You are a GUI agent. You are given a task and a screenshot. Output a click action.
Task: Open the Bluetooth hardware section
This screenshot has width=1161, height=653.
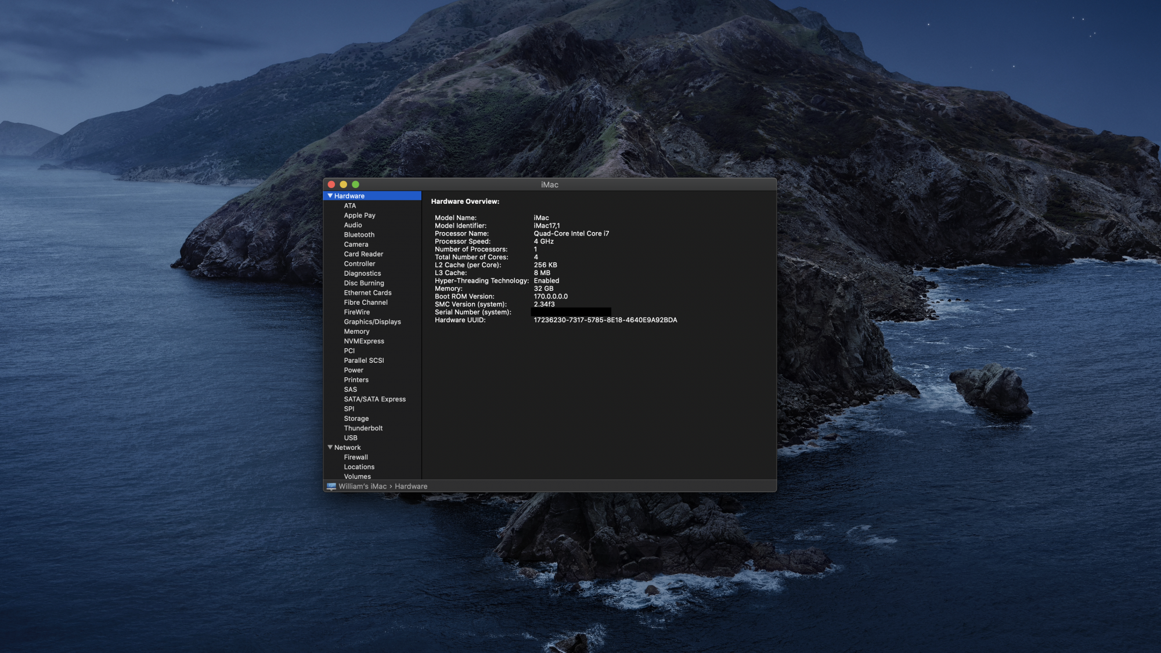click(x=359, y=234)
